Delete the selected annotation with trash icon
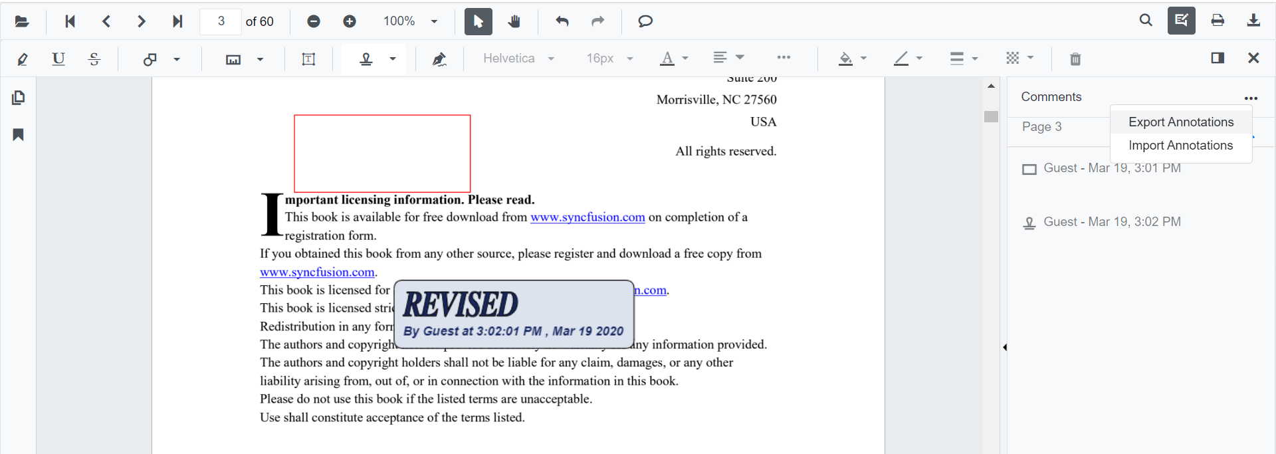This screenshot has width=1276, height=454. point(1075,59)
